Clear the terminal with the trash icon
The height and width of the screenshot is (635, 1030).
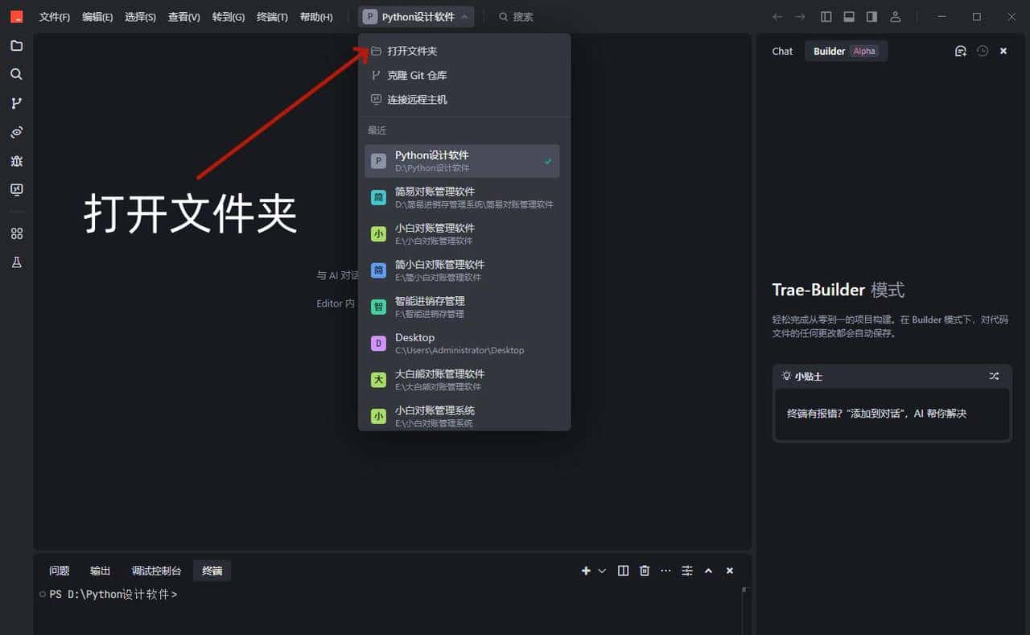tap(644, 571)
